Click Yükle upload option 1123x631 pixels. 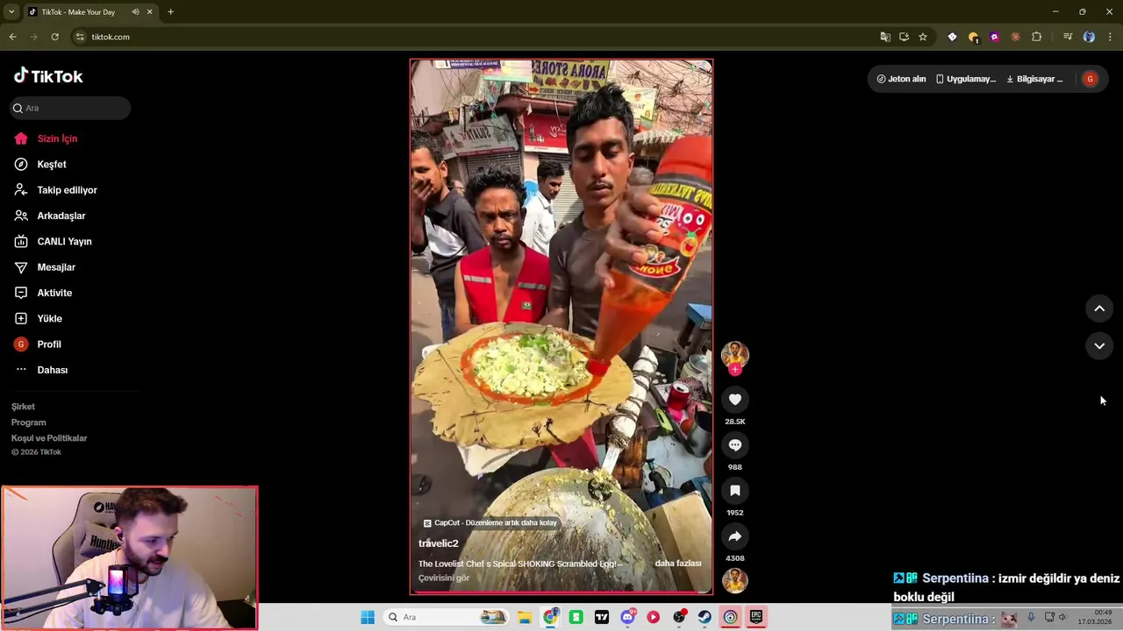(38, 318)
